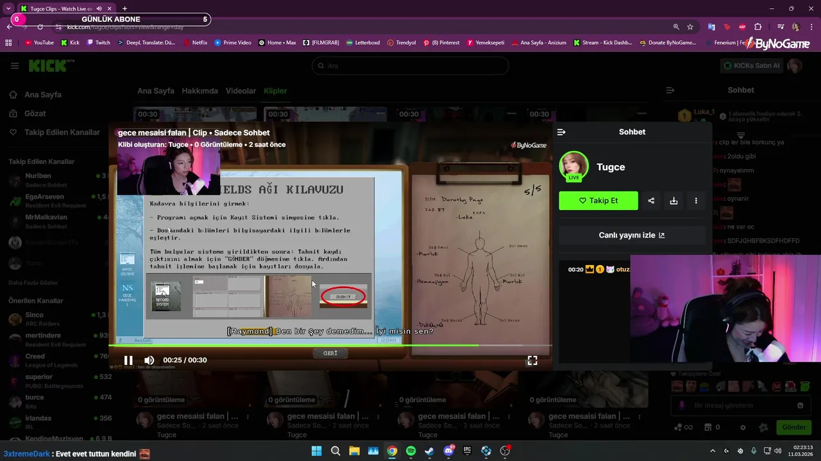Viewport: 821px width, 461px height.
Task: Open the Prime Video bookmark
Action: click(232, 43)
